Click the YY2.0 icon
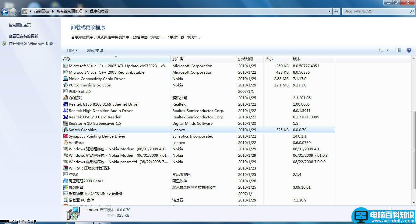416x224 pixels. (66, 174)
